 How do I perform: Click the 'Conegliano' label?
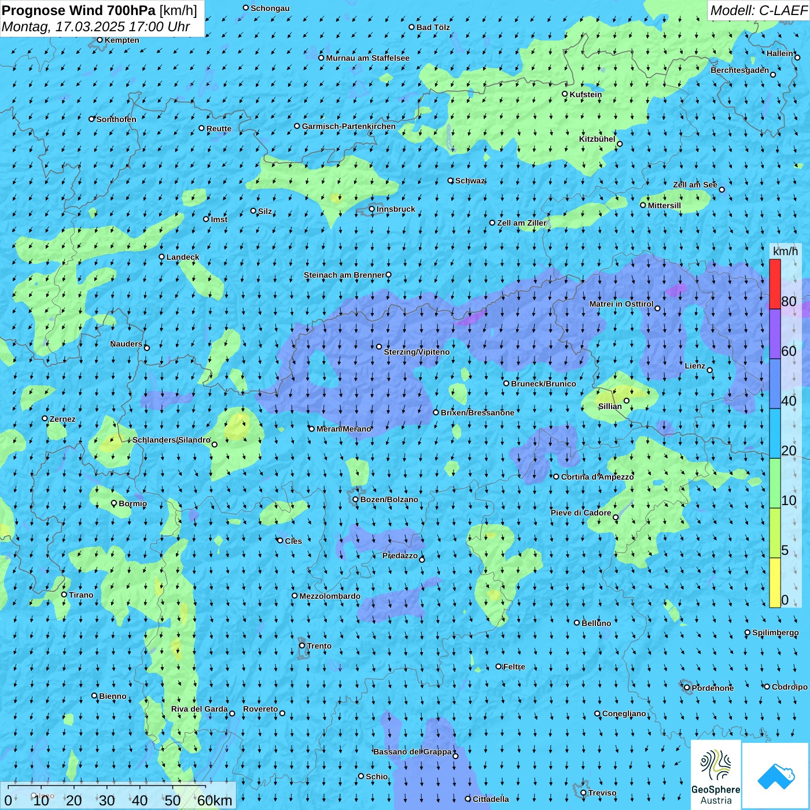[x=624, y=713]
